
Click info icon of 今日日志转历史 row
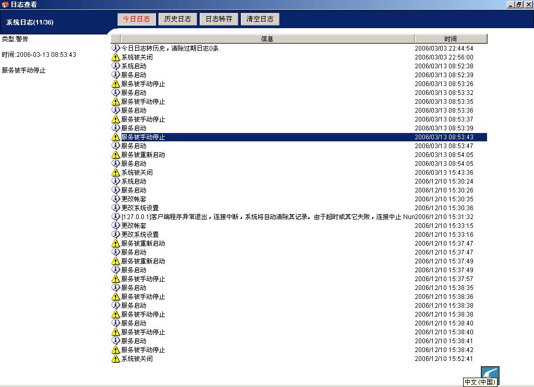click(x=116, y=48)
